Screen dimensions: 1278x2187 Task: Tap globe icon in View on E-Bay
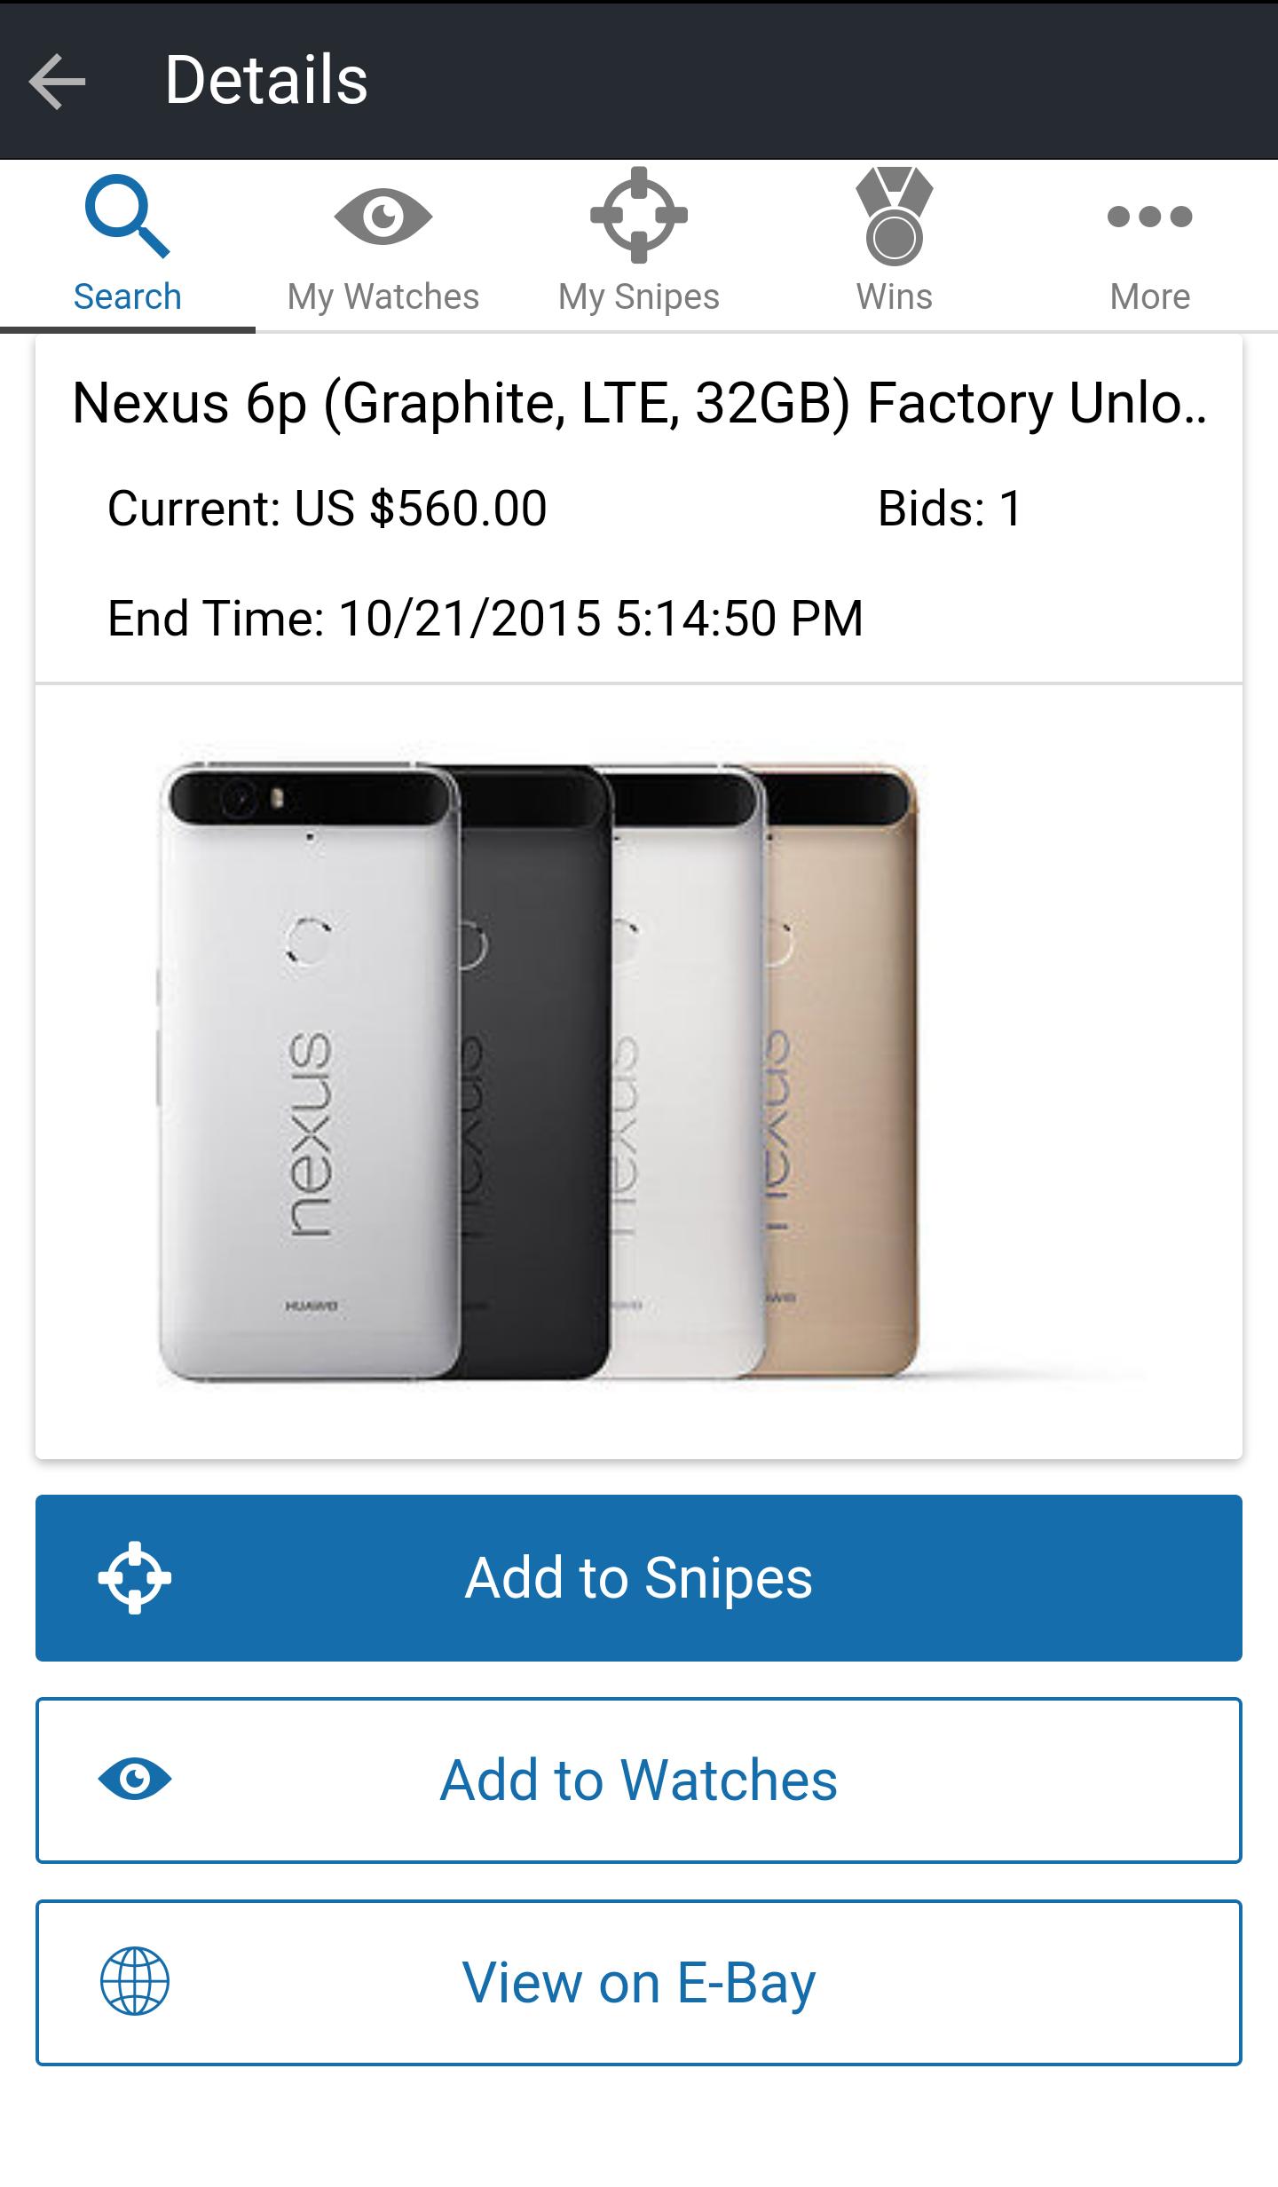pos(135,1981)
